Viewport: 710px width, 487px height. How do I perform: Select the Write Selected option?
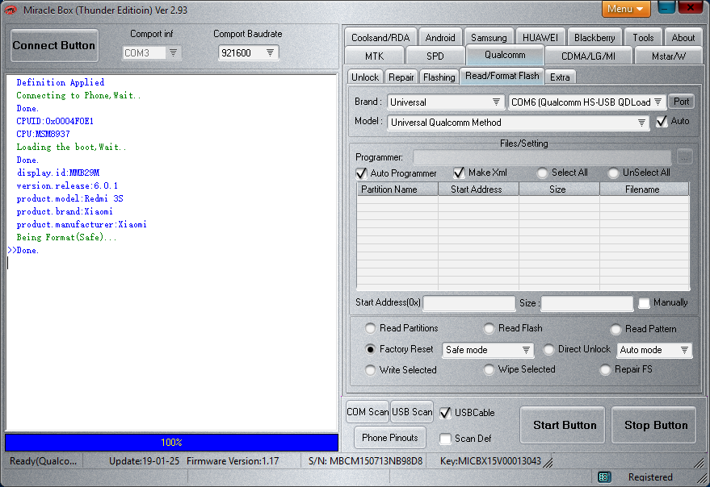(370, 370)
